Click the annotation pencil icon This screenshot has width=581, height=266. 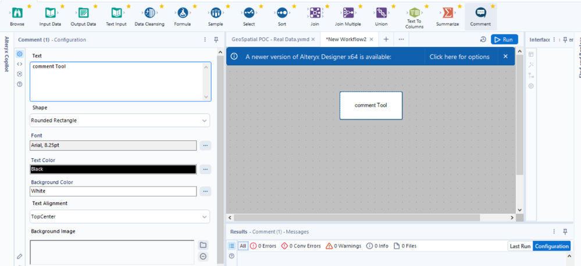click(20, 256)
